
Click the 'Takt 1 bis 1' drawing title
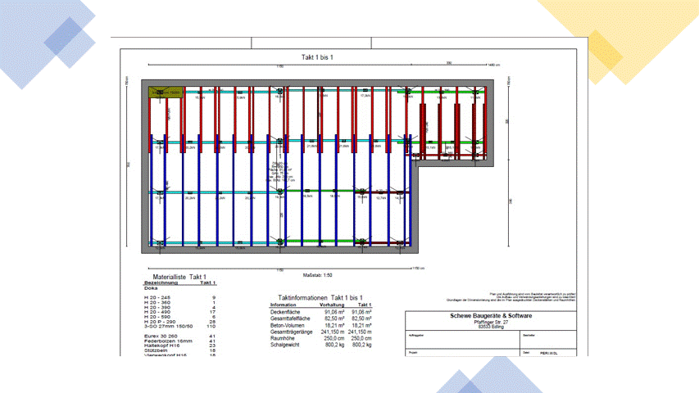[x=318, y=56]
